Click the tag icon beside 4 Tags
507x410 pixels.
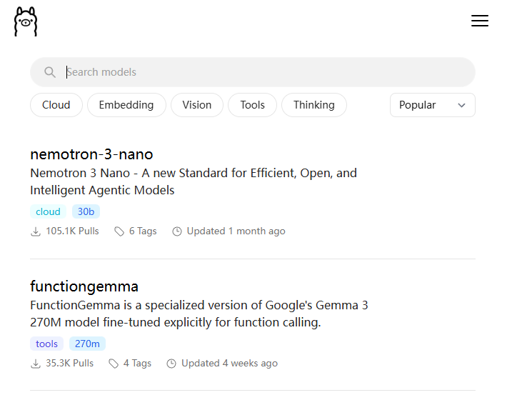(114, 364)
